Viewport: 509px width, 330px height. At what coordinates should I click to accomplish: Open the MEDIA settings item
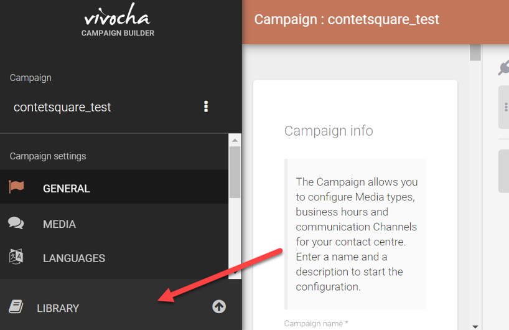[114, 224]
